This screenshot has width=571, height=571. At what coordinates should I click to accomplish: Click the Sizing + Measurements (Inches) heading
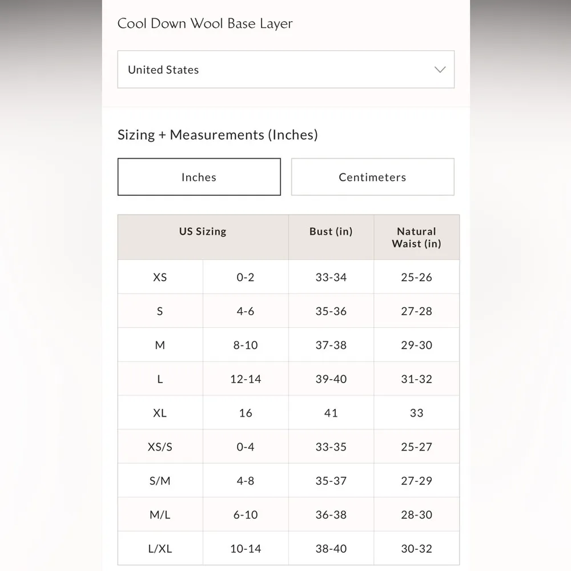(x=218, y=135)
